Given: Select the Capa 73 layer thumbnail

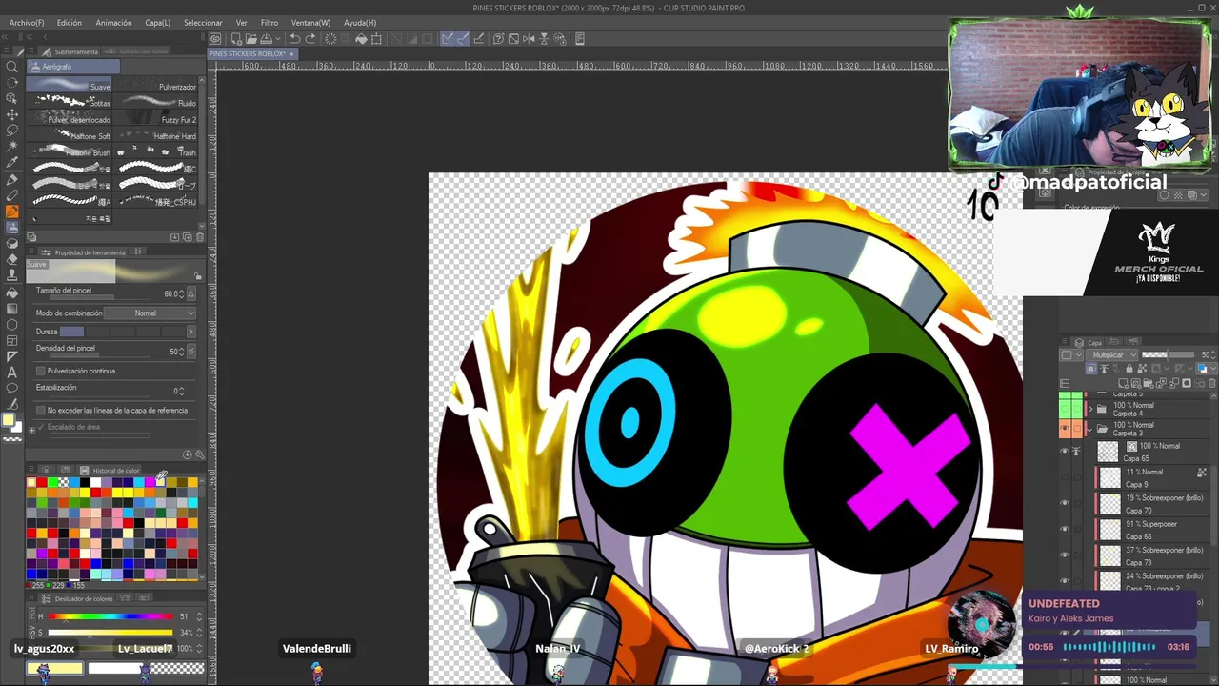Looking at the screenshot, I should [1109, 555].
